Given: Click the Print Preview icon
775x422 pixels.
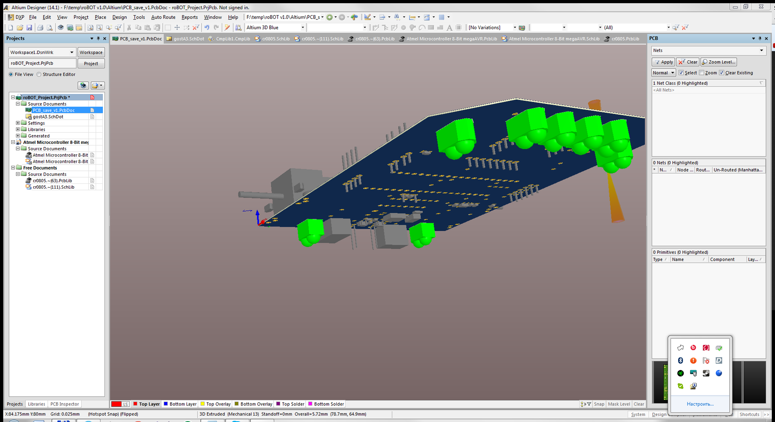Looking at the screenshot, I should 49,27.
